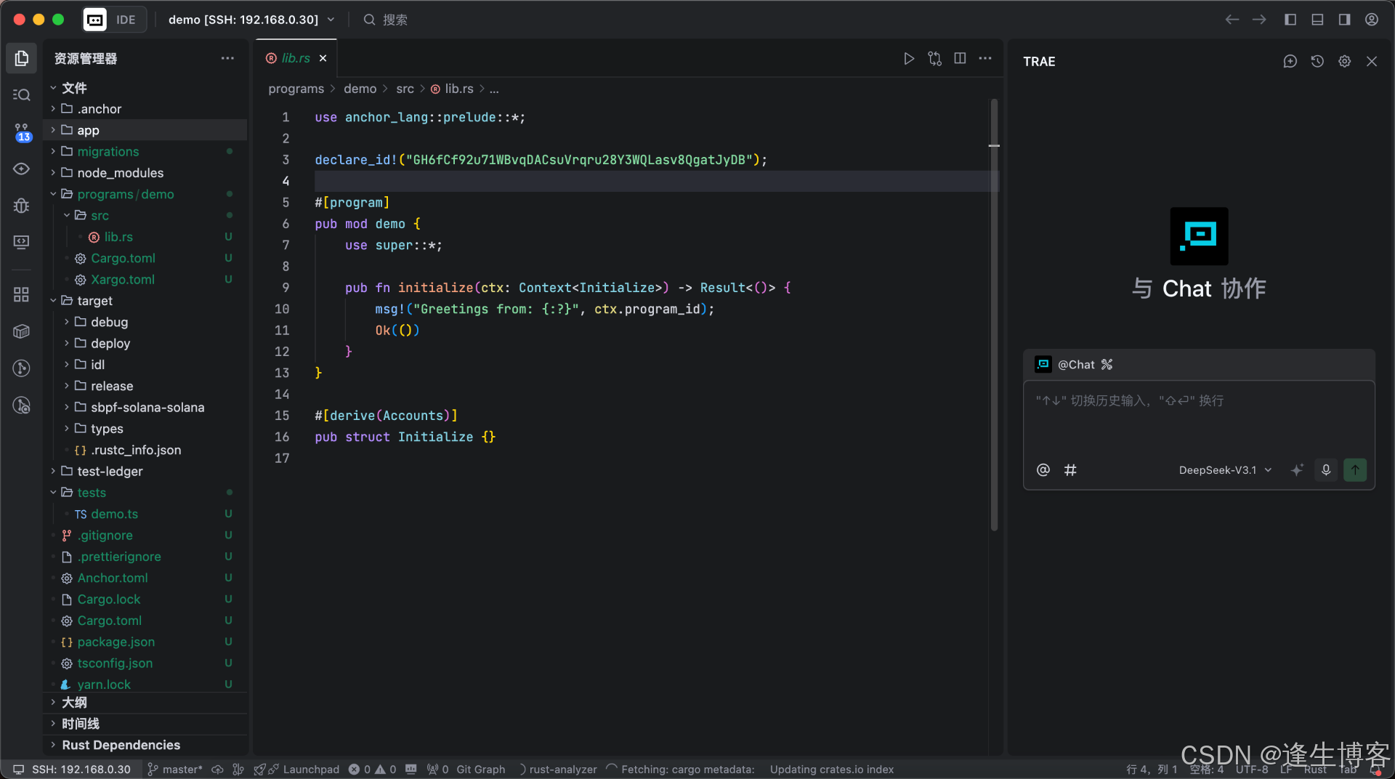1395x779 pixels.
Task: Split the editor with split icon
Action: pos(960,58)
